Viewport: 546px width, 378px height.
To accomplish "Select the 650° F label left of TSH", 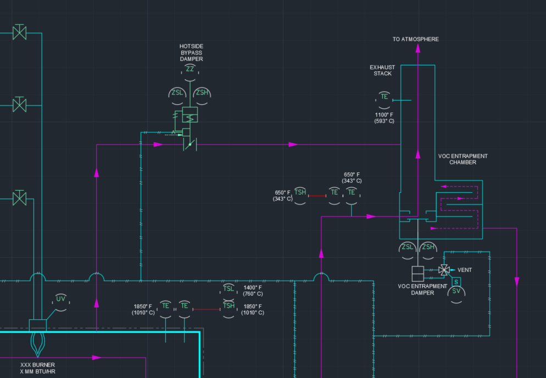I will (x=282, y=196).
